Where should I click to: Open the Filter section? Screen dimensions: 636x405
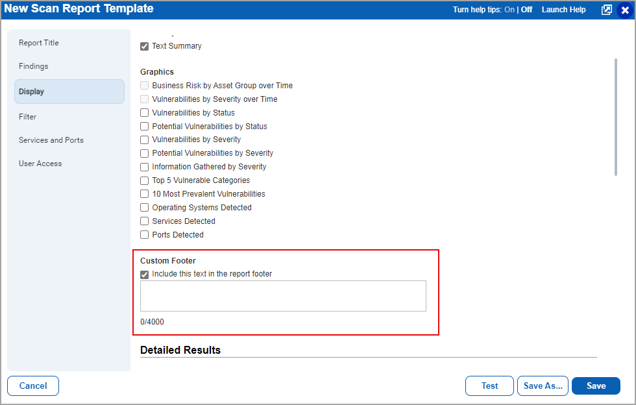(x=27, y=116)
